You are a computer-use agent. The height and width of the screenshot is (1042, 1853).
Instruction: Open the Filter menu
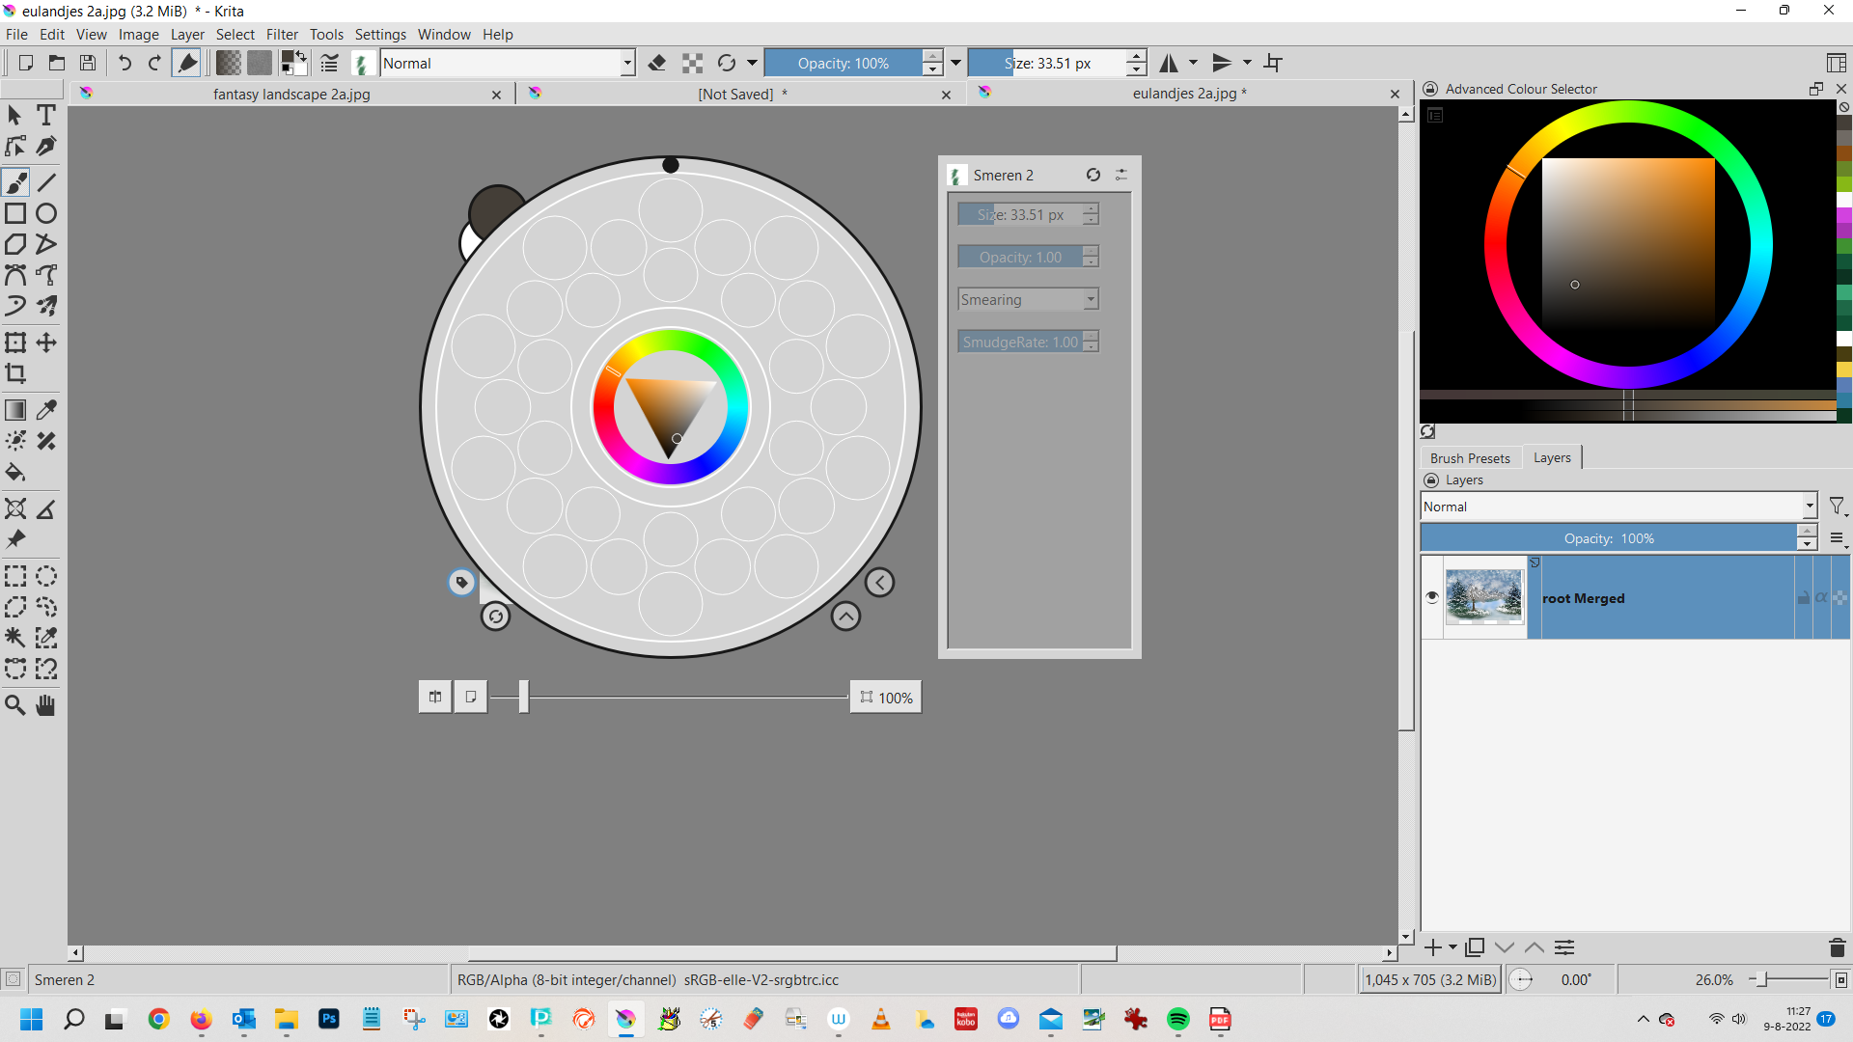coord(282,35)
